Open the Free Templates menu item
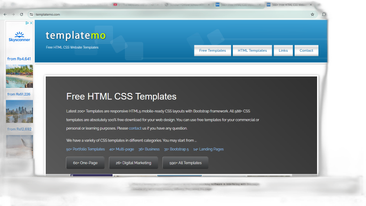Screen dimensions: 366x206 (x=212, y=51)
